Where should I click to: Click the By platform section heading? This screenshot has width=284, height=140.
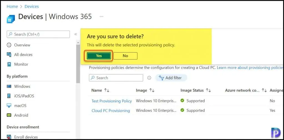point(17,76)
